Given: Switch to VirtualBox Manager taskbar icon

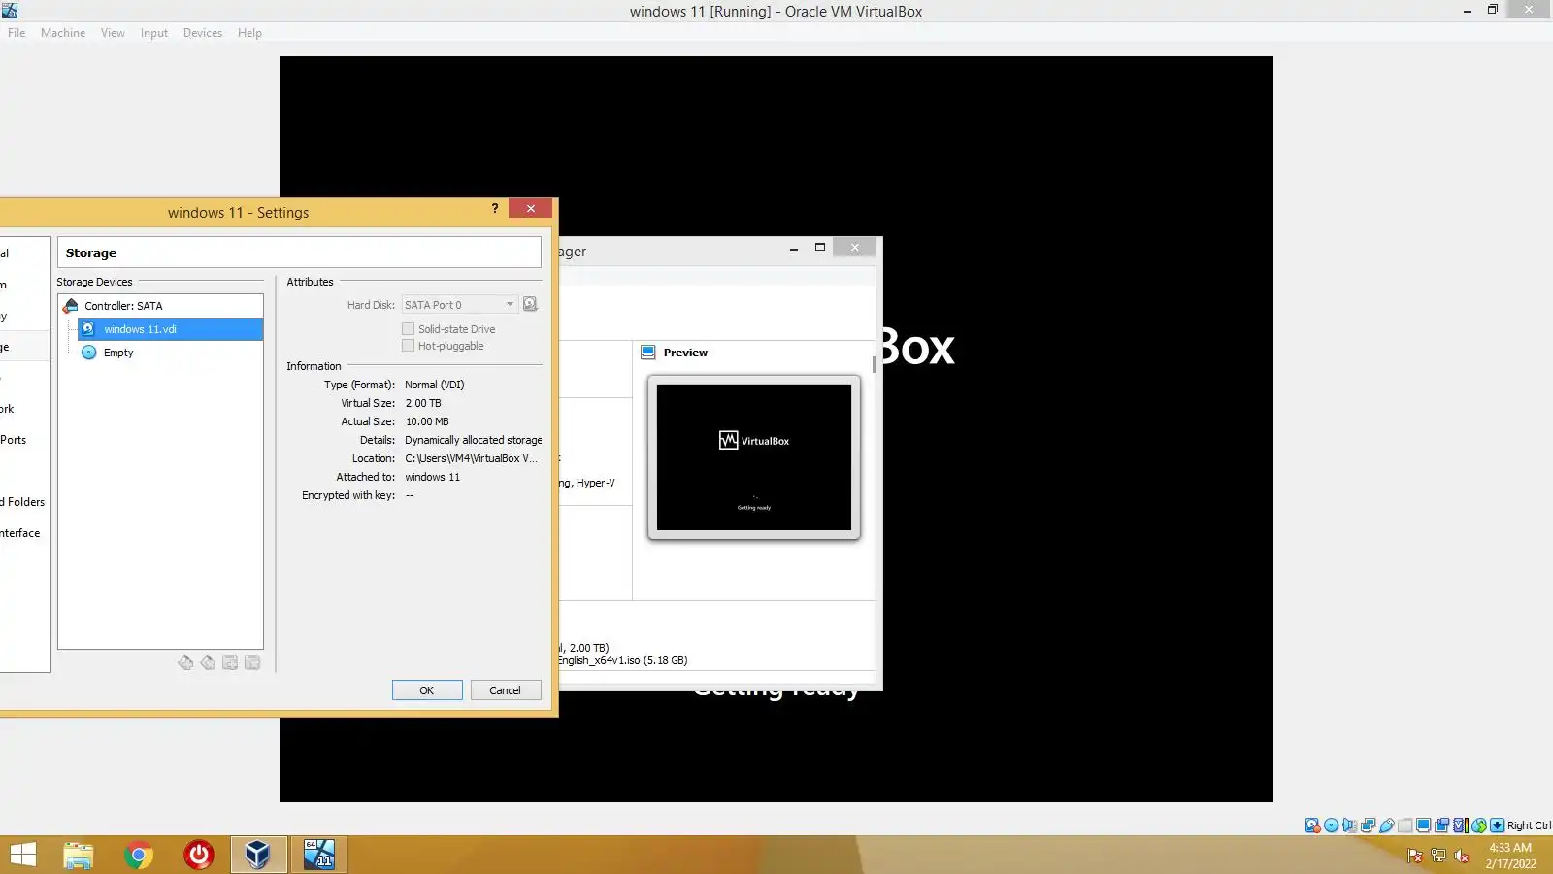Looking at the screenshot, I should click(258, 855).
